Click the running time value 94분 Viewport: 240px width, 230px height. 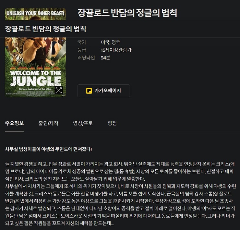[105, 58]
